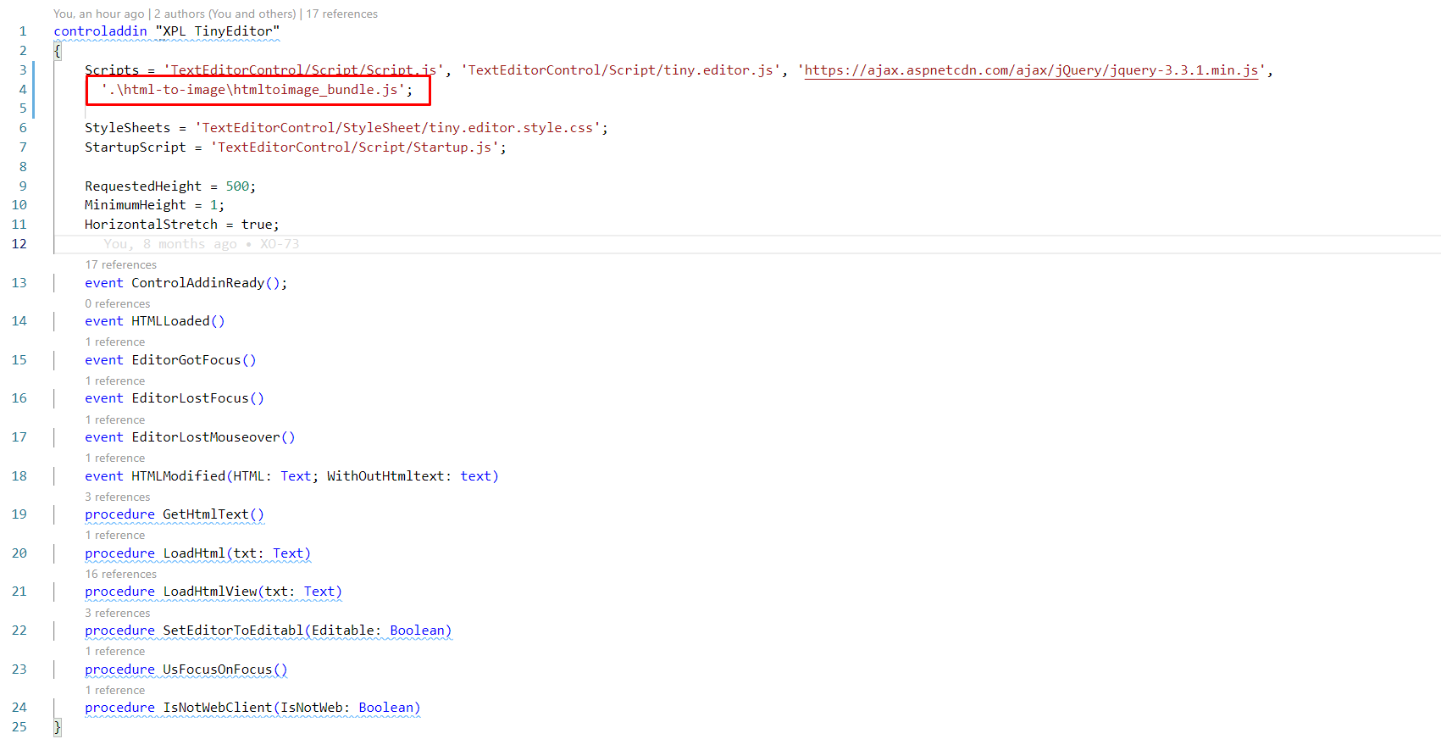Click "2 authors (You and others)" code lens

[225, 14]
